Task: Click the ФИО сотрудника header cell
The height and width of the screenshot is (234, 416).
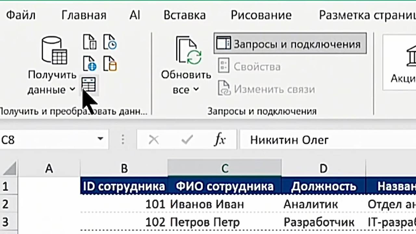Action: 225,186
